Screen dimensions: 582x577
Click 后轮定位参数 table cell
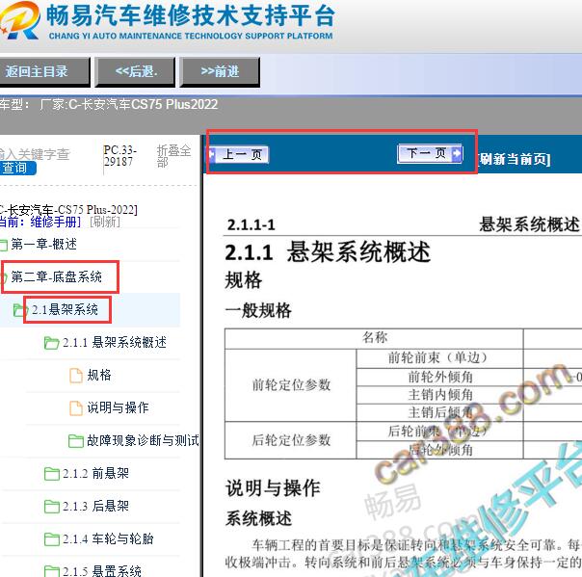(291, 440)
